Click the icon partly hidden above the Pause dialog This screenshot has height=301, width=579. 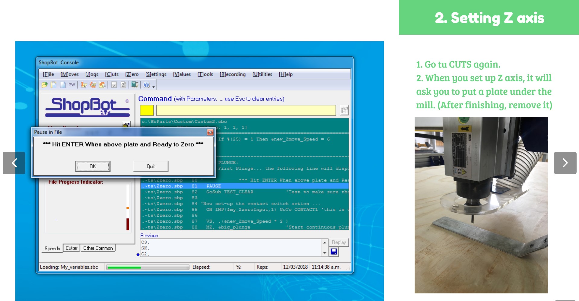click(126, 124)
